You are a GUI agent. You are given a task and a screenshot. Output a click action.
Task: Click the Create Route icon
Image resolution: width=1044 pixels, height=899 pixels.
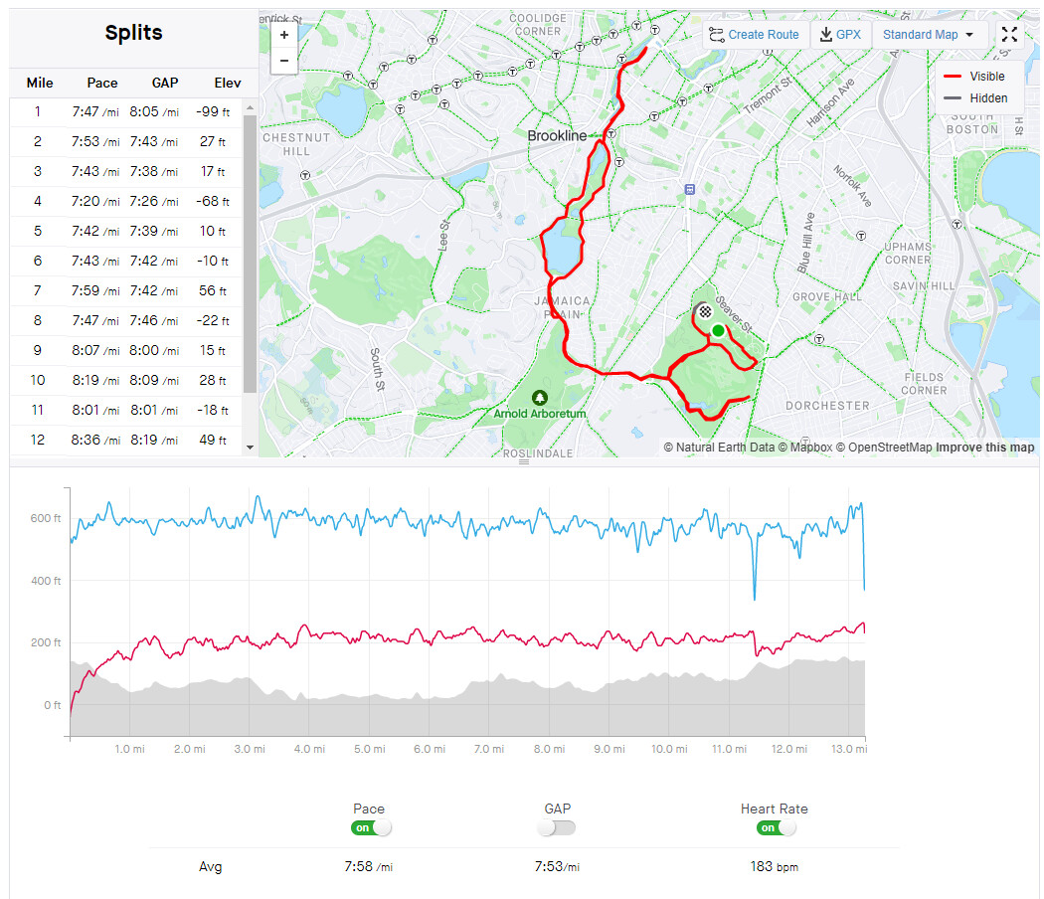click(x=717, y=35)
